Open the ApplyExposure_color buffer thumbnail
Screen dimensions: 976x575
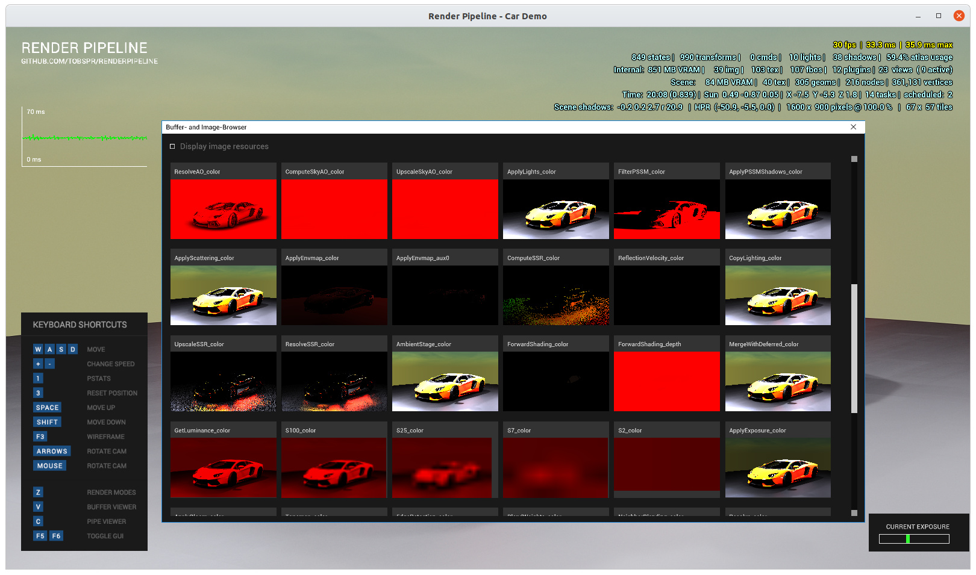[777, 467]
